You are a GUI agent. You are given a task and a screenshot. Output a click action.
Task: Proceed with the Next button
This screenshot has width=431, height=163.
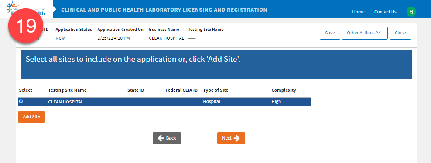pyautogui.click(x=231, y=138)
